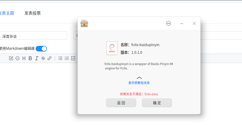
Task: Click the 确定 button
Action: coord(157,103)
